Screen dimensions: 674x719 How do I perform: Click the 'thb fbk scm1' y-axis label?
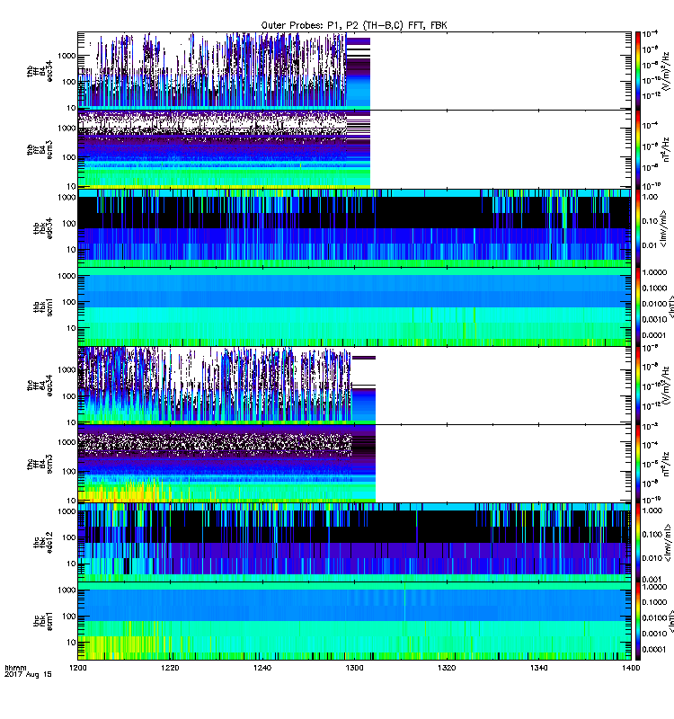pos(43,306)
